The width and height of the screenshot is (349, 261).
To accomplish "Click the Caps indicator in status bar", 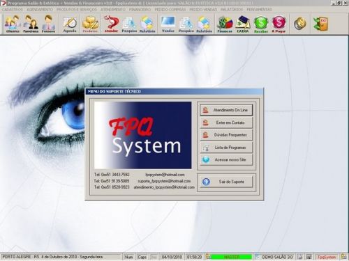I will point(142,257).
